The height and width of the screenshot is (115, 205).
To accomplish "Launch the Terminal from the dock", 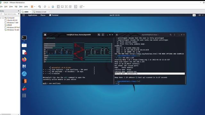I will [24, 38].
